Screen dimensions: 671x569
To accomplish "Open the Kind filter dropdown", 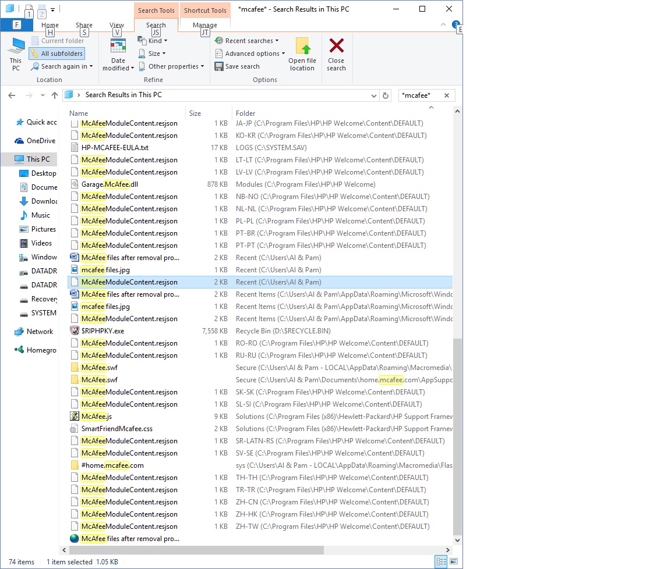I will [x=153, y=41].
